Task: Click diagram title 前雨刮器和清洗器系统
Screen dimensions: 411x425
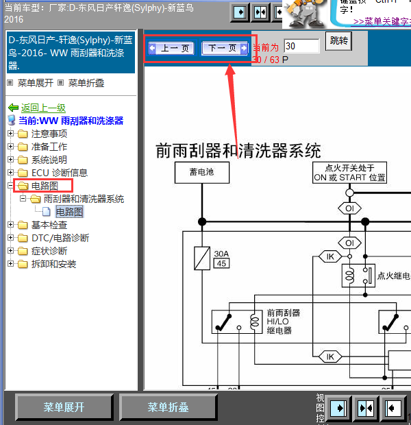Action: [x=238, y=151]
